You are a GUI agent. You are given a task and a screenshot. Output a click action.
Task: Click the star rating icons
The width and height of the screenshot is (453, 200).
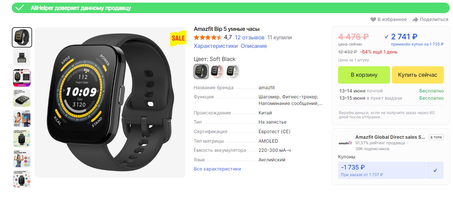[x=208, y=37]
